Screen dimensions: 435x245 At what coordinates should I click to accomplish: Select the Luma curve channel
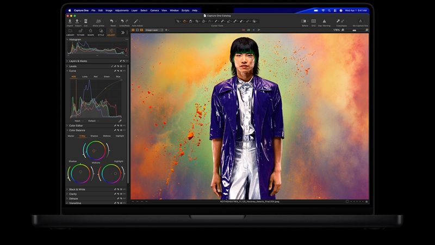point(84,77)
